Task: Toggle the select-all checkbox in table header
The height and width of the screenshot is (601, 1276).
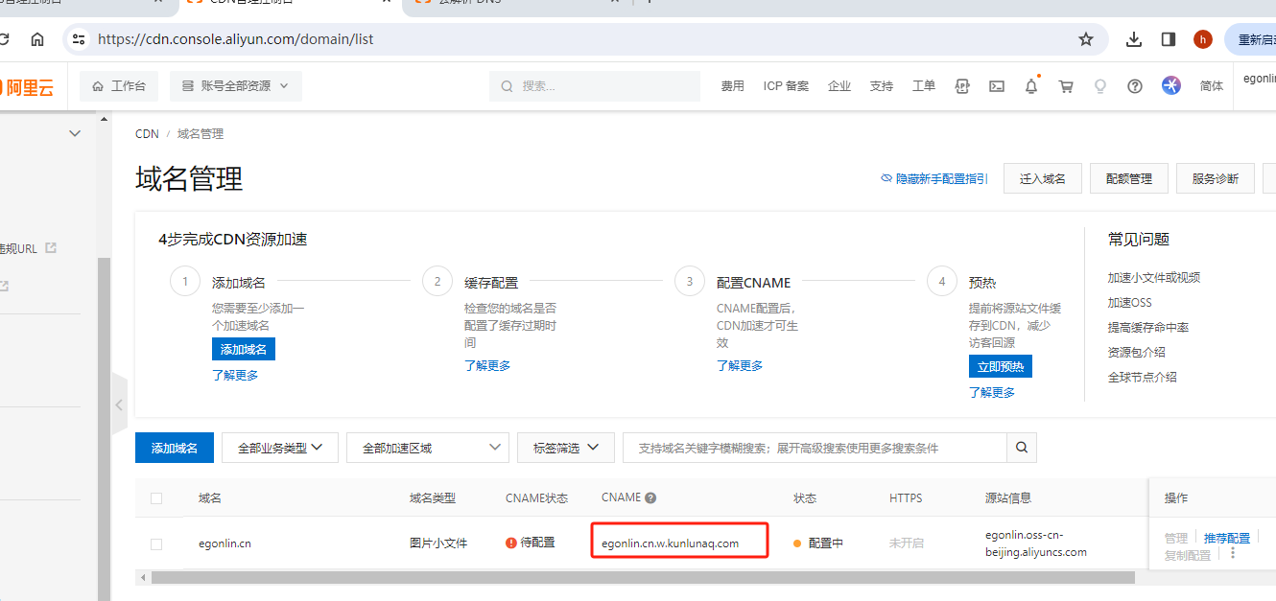Action: 156,498
